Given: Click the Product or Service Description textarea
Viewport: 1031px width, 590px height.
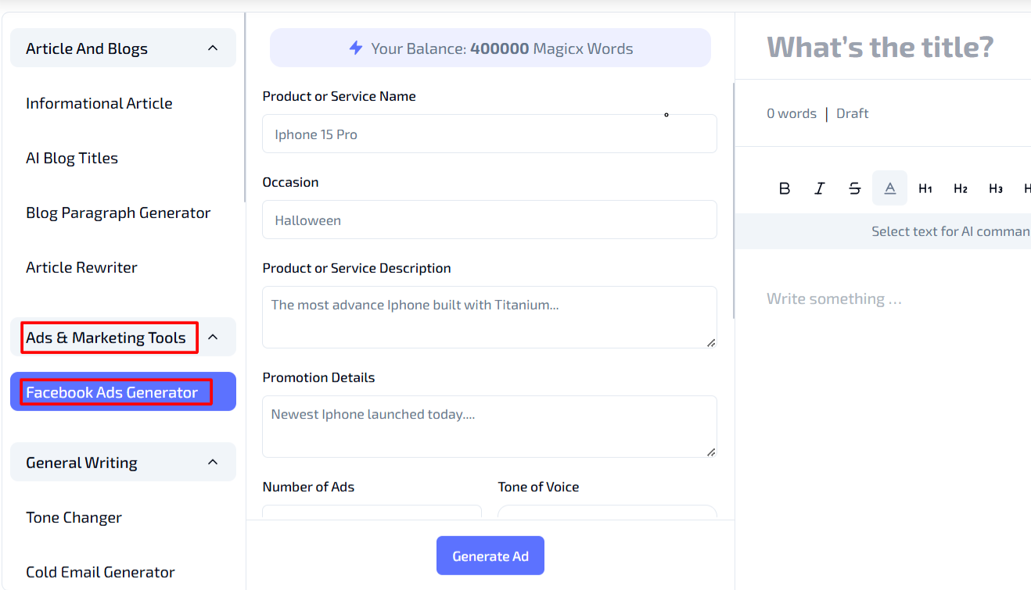Looking at the screenshot, I should coord(490,317).
